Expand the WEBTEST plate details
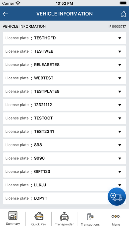Image resolution: width=129 pixels, height=229 pixels. coord(64,78)
